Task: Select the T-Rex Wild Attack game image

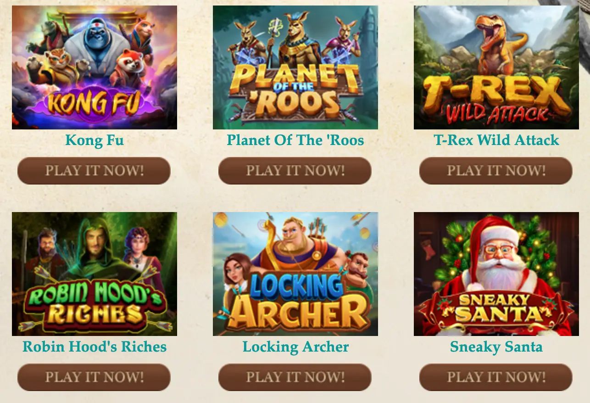Action: click(496, 67)
